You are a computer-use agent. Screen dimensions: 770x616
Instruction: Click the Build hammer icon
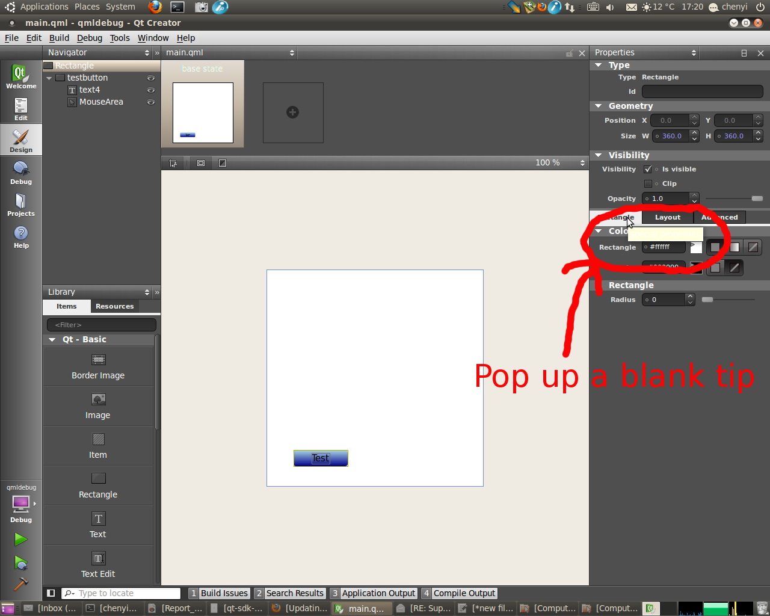(21, 584)
